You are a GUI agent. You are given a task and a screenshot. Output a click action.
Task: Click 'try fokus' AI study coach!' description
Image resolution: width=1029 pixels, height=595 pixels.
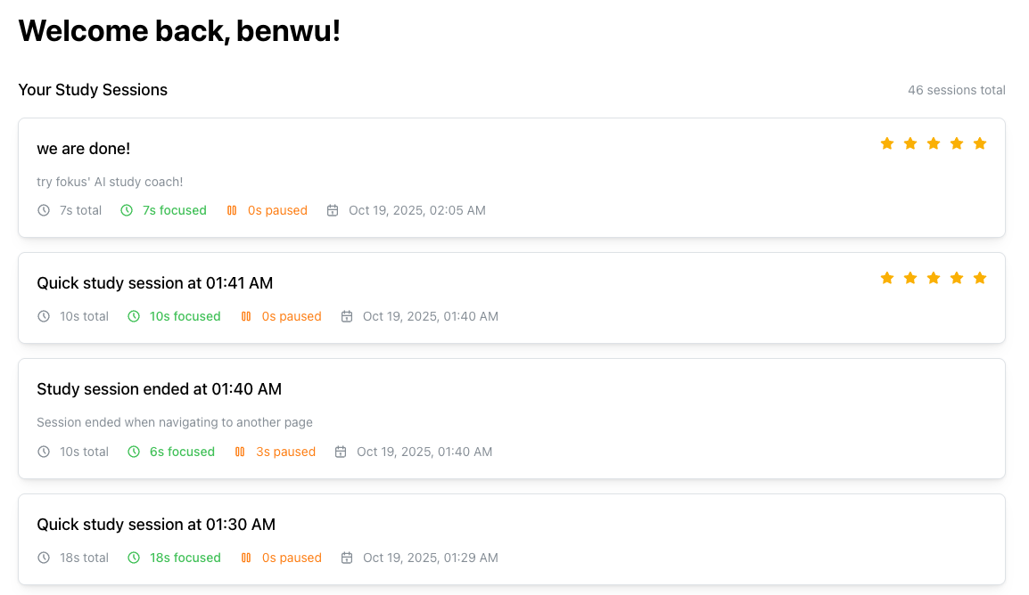[110, 182]
